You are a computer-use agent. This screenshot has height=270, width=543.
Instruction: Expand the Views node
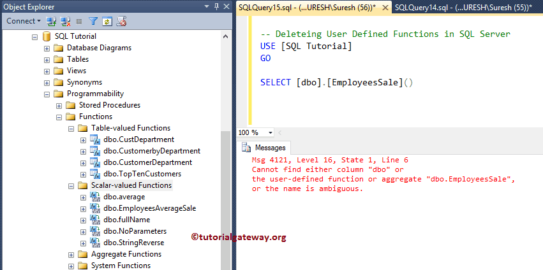47,71
